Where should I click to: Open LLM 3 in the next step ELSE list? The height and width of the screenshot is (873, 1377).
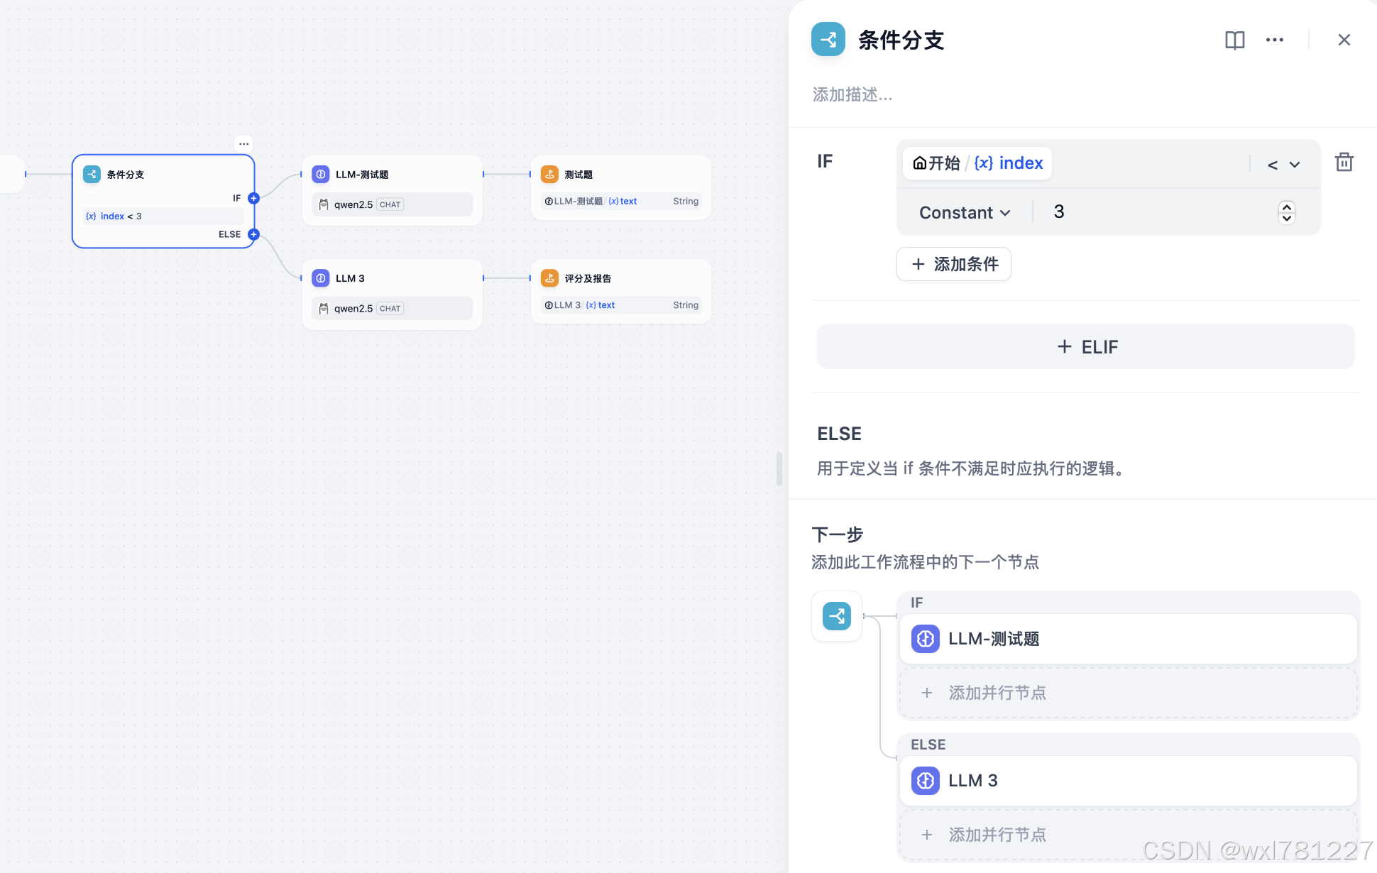coord(1128,781)
